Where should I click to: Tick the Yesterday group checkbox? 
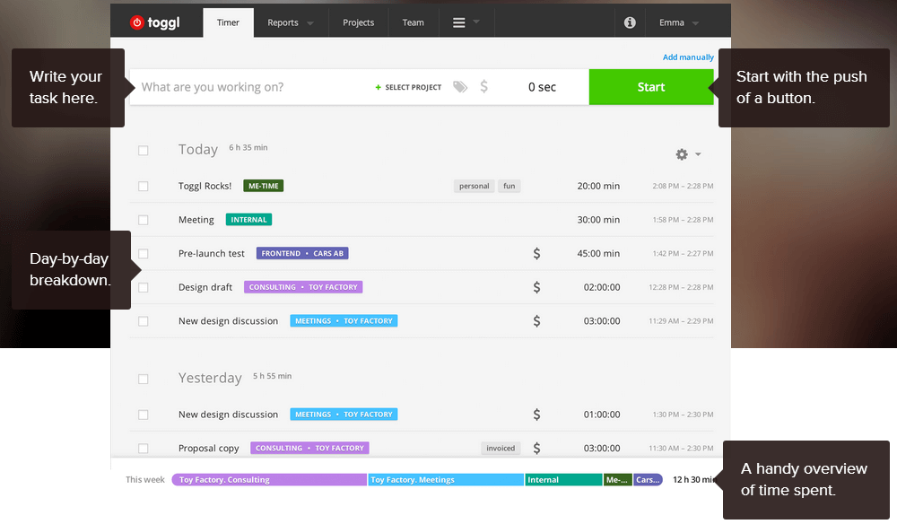tap(143, 379)
